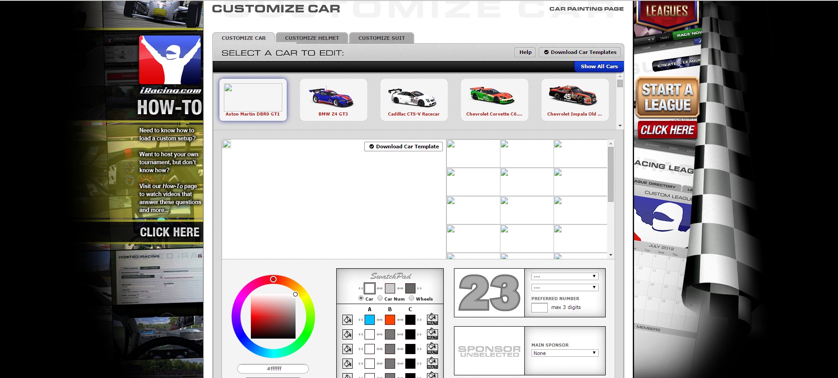838x378 pixels.
Task: Select the Car radio button
Action: pyautogui.click(x=361, y=298)
